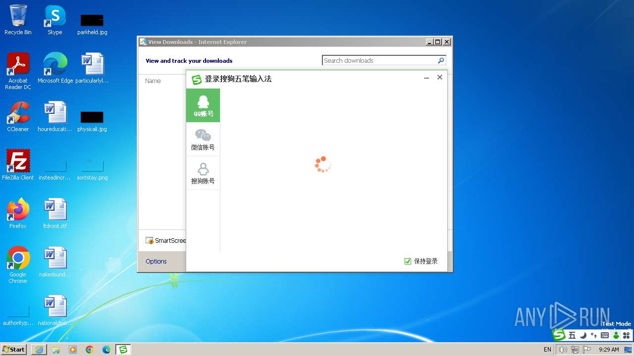Select the houreducati... Word document
634x356 pixels.
tap(55, 117)
